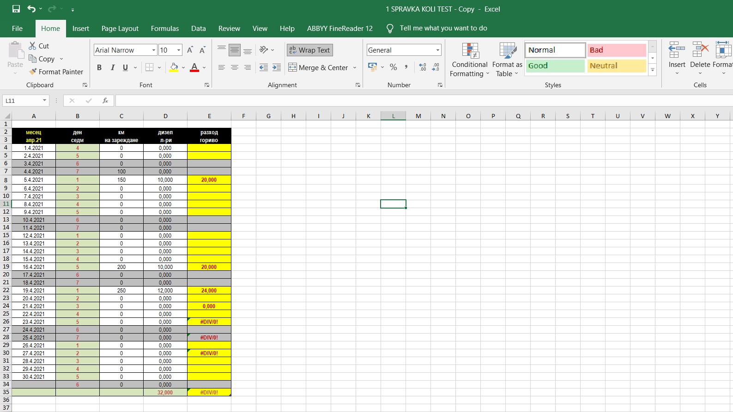
Task: Click the Undo arrow icon
Action: [31, 9]
